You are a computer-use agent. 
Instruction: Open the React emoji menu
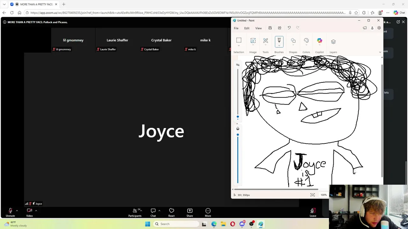click(171, 212)
